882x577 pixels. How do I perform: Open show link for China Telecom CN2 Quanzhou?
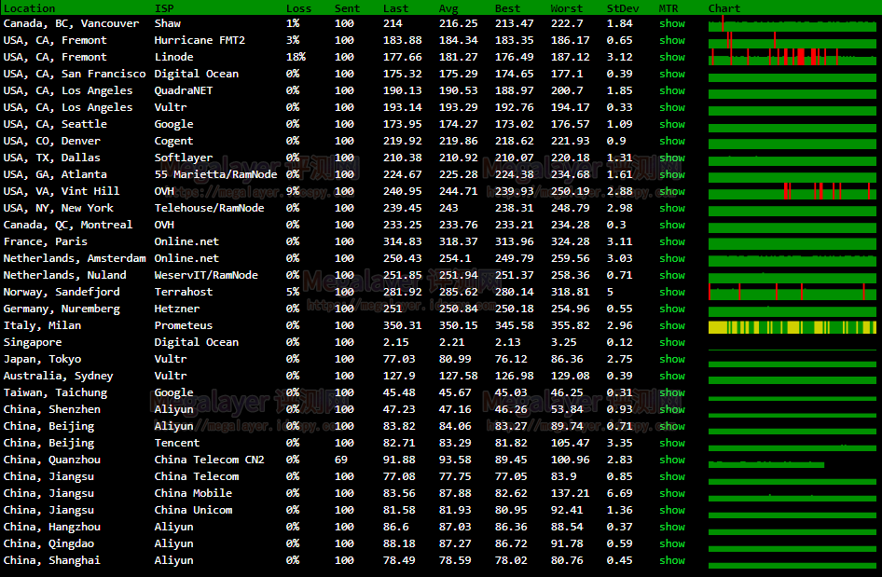pos(672,460)
